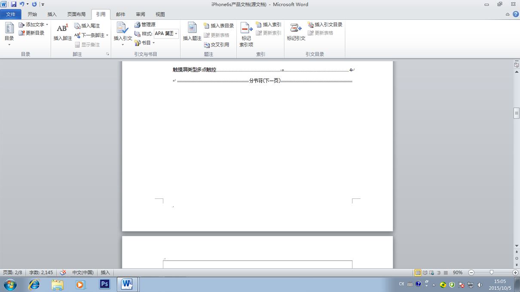This screenshot has height=292, width=520.
Task: Select Outline view button
Action: point(439,273)
